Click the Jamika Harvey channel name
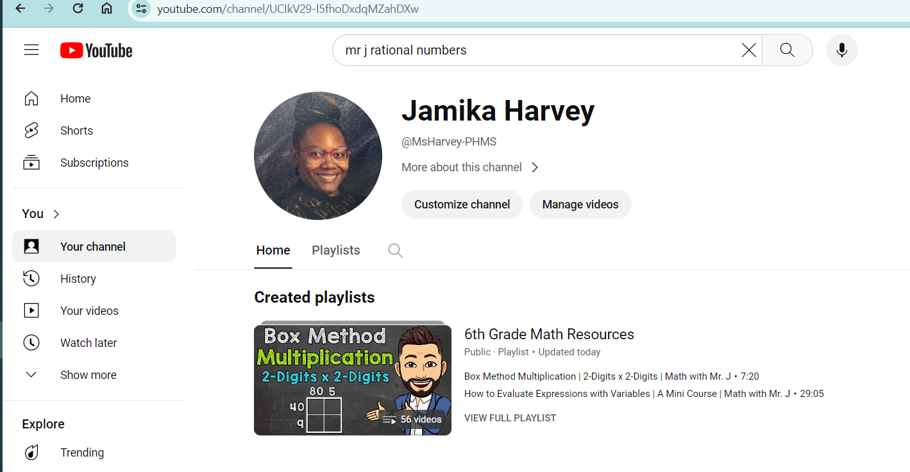The width and height of the screenshot is (910, 472). click(498, 111)
